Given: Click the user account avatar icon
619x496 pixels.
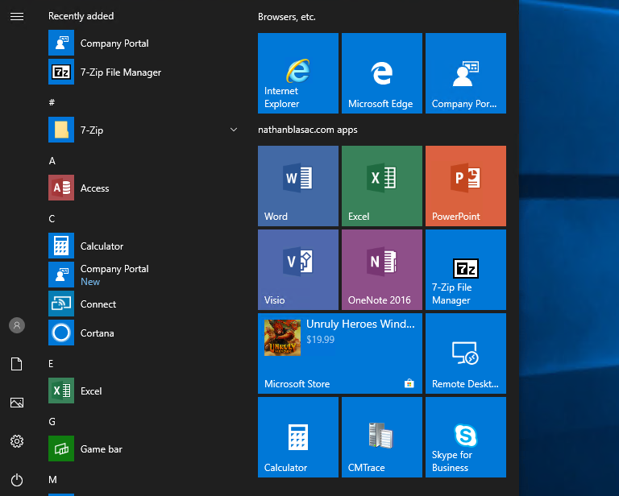Looking at the screenshot, I should 17,325.
